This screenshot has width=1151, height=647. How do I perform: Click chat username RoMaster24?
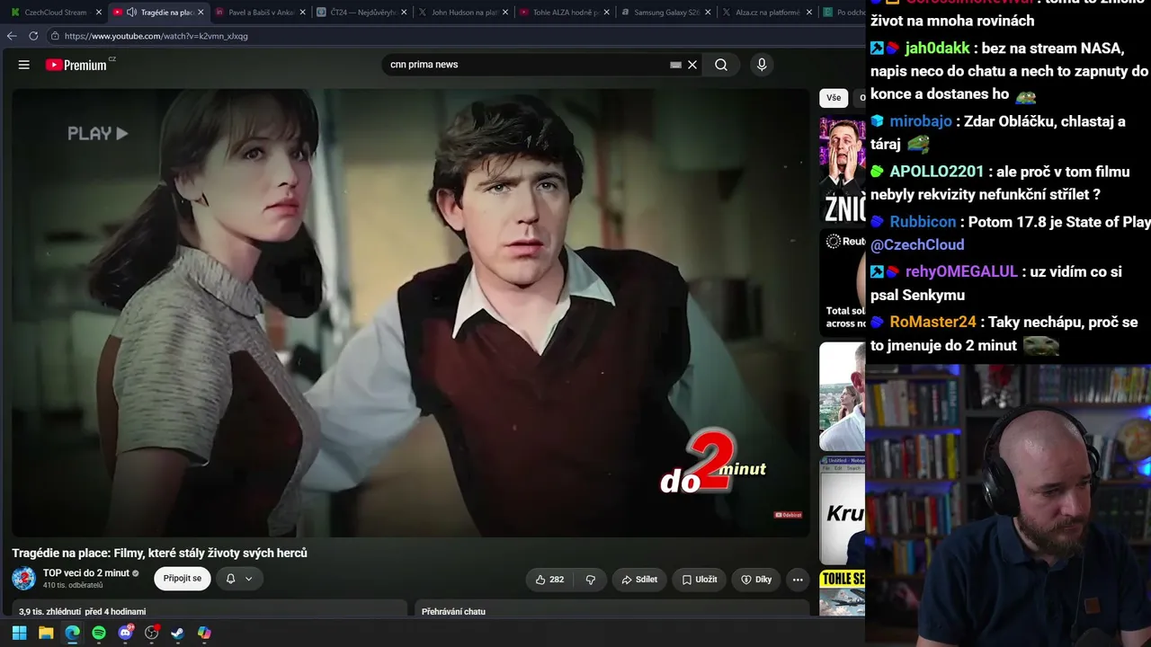point(932,322)
